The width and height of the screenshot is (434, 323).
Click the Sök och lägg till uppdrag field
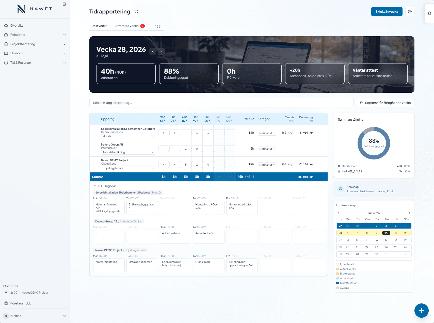(221, 103)
